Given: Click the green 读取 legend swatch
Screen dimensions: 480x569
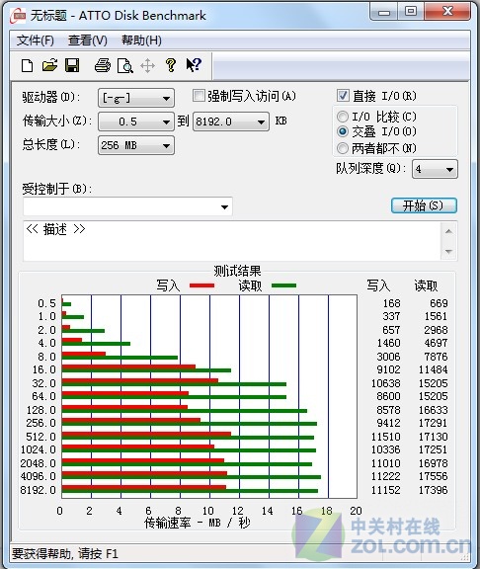Looking at the screenshot, I should point(283,285).
